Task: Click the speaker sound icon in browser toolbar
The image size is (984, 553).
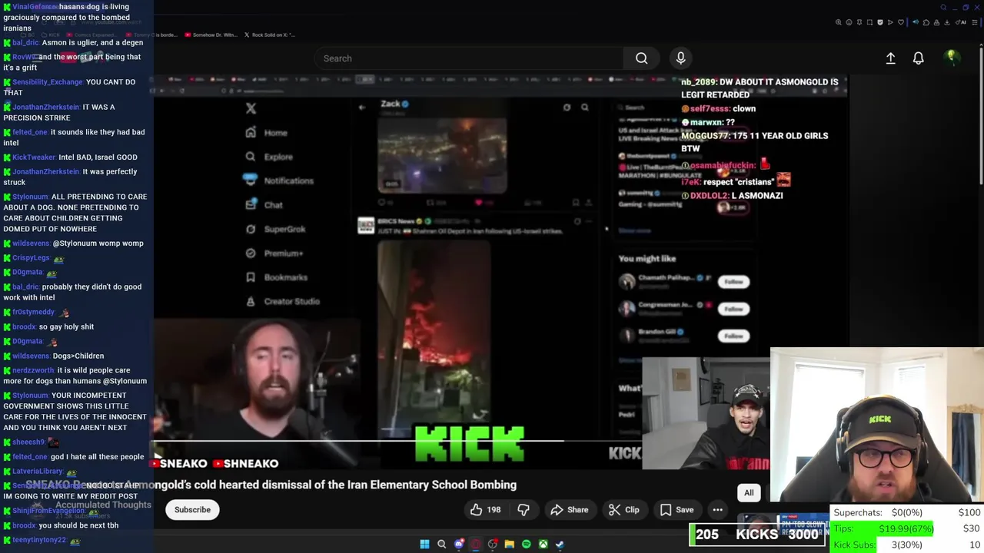Action: point(916,22)
